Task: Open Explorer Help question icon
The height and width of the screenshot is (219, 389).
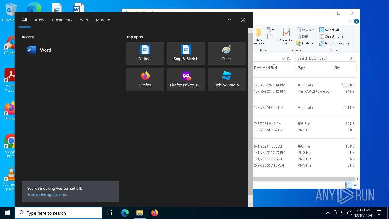Action: tap(356, 21)
